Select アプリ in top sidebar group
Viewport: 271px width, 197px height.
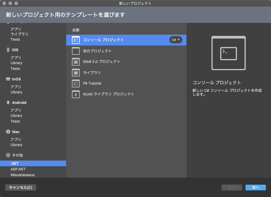tap(16, 29)
